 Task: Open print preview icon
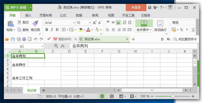[30, 39]
